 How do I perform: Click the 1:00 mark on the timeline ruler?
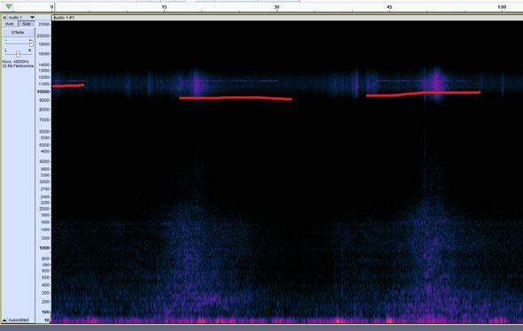[x=502, y=7]
